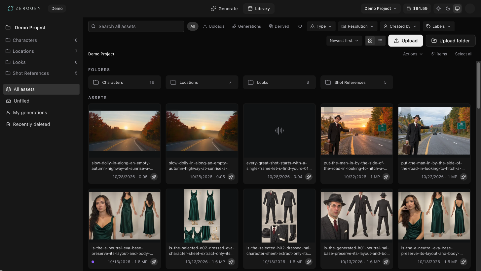Click generation badge on h01-neutral-hal asset
This screenshot has height=271, width=481.
(x=386, y=262)
